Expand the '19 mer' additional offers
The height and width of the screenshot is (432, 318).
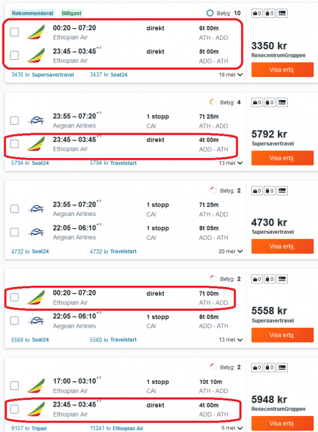(230, 75)
